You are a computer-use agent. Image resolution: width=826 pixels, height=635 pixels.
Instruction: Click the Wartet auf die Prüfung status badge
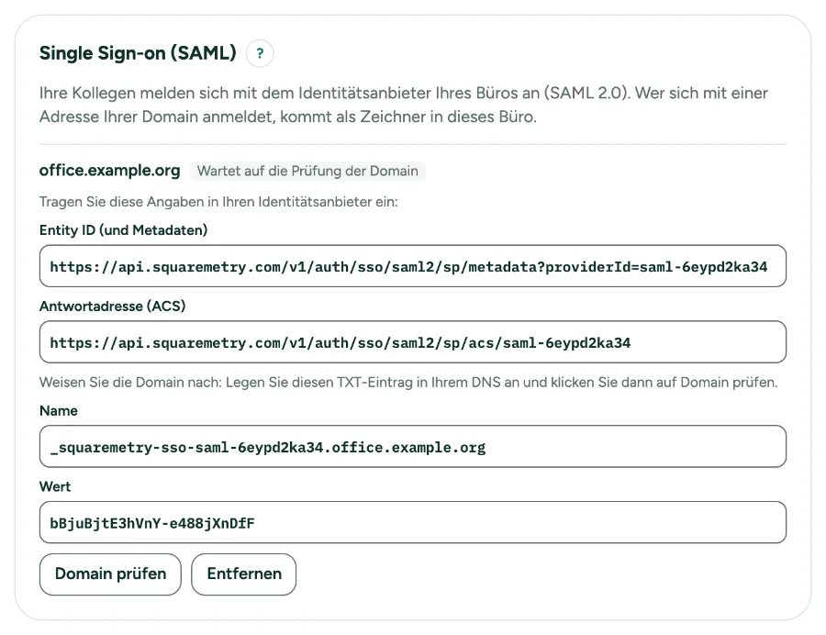tap(307, 171)
